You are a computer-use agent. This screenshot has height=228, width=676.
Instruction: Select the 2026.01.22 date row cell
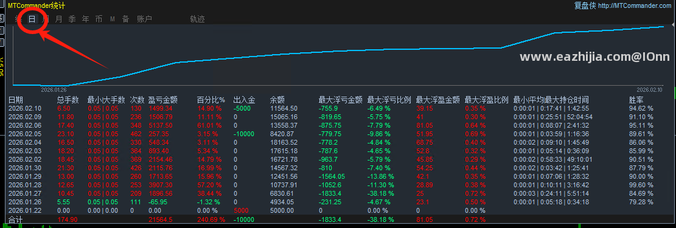pyautogui.click(x=25, y=211)
